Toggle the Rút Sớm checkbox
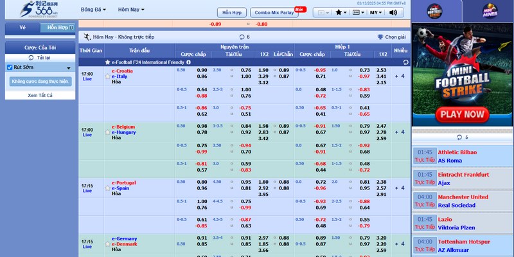 point(10,67)
